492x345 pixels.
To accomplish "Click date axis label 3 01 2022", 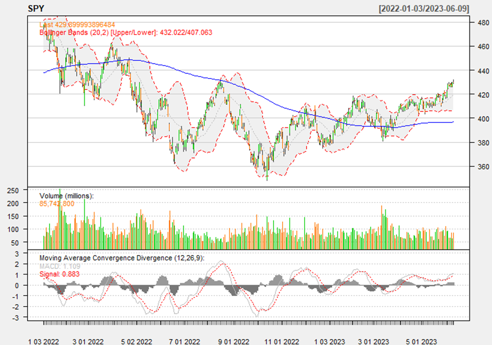I will pyautogui.click(x=88, y=341).
